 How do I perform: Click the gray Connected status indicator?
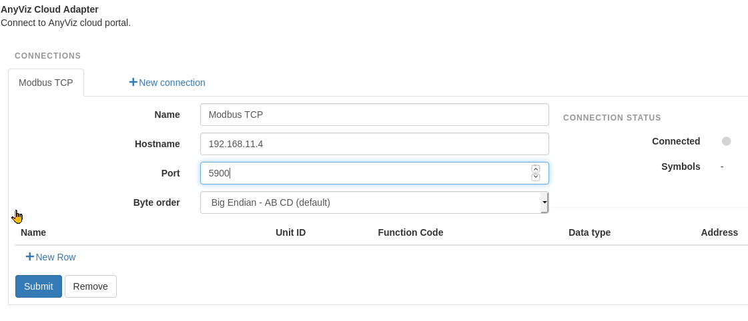pyautogui.click(x=726, y=141)
